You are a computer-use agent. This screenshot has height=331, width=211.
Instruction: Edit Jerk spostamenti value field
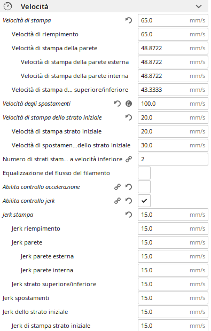click(x=173, y=298)
